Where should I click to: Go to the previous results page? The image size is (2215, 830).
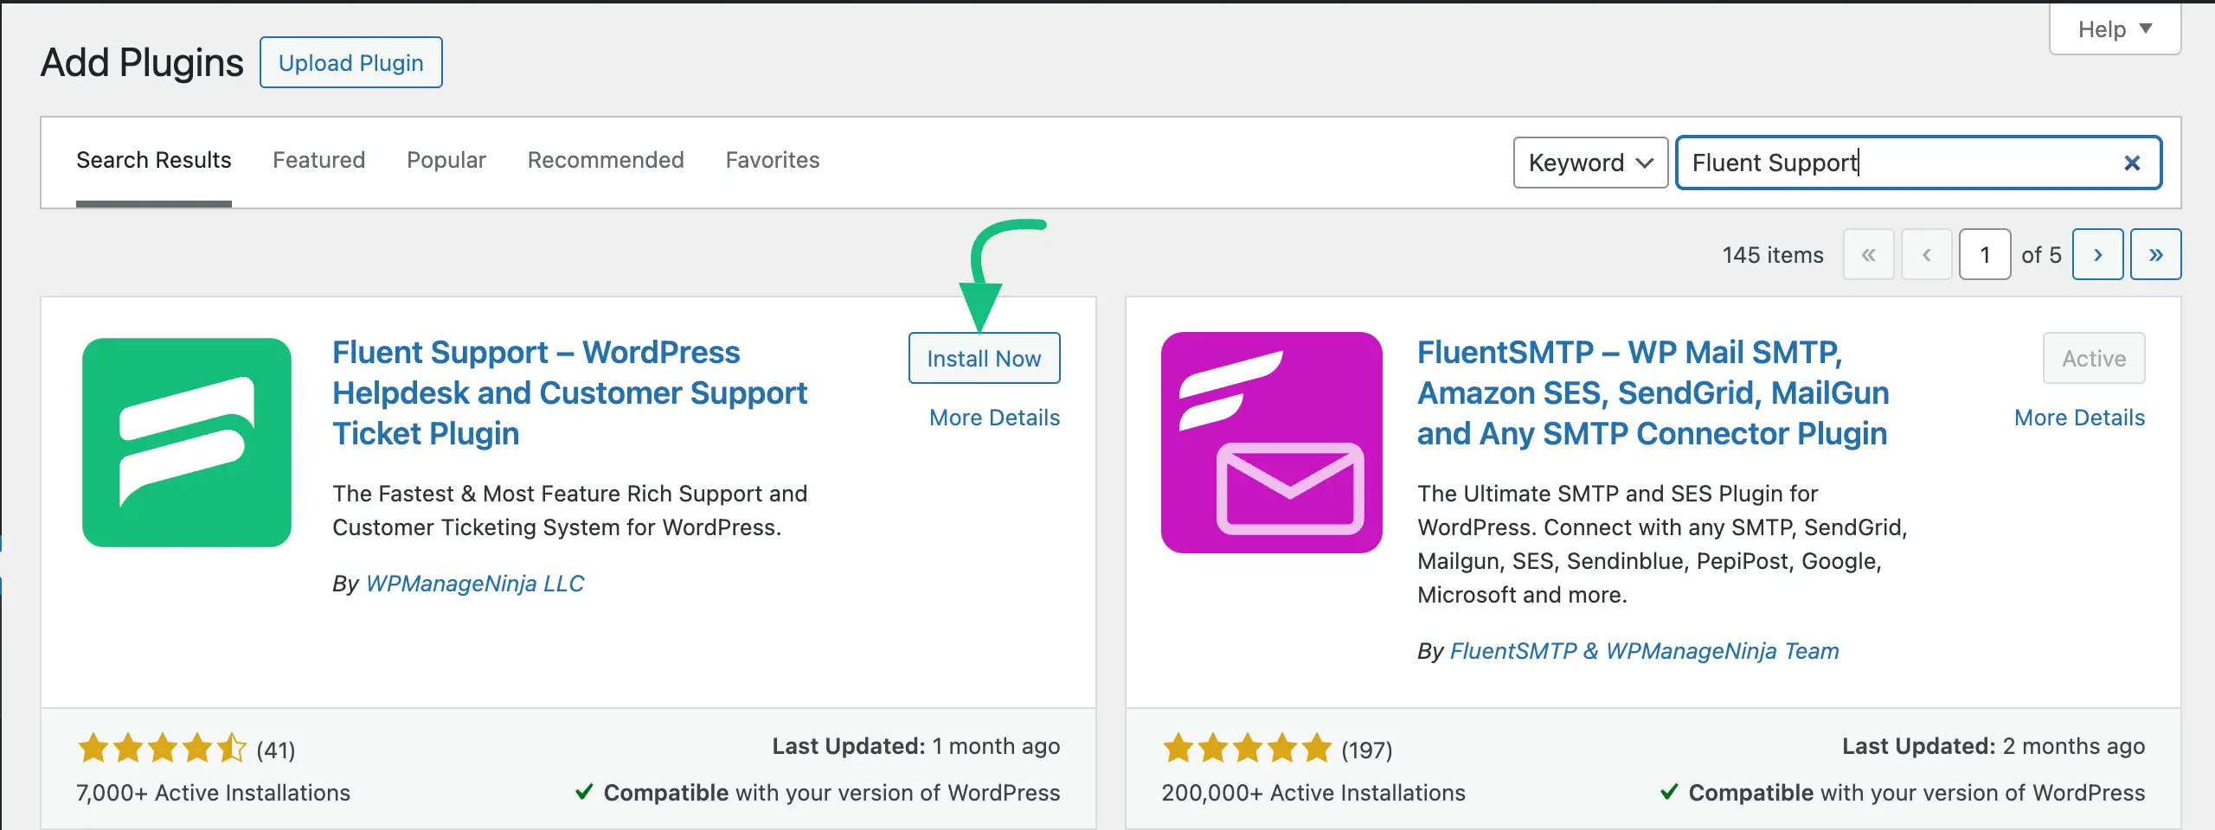[1927, 253]
